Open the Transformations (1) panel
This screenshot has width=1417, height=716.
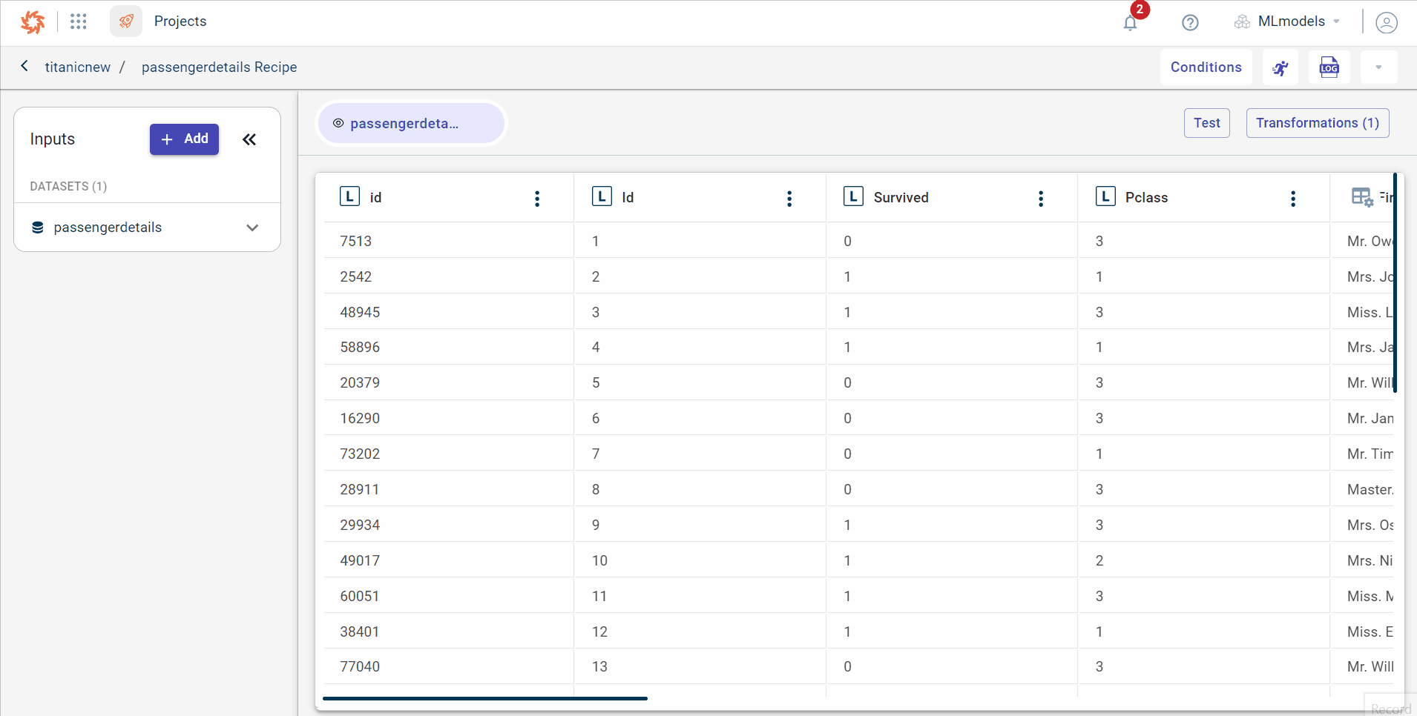click(1317, 123)
